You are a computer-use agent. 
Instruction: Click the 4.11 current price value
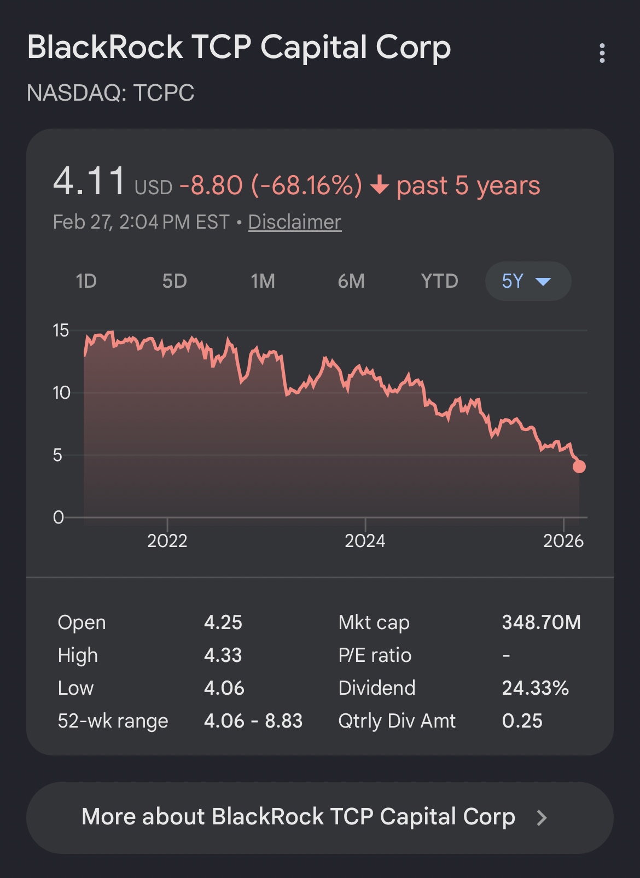90,181
